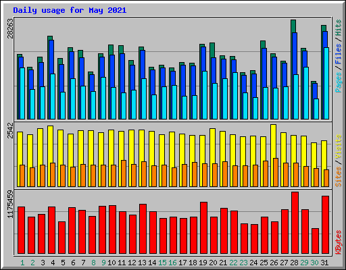Select the cyan pages bar for May 24
This screenshot has height=270, width=346.
(x=255, y=108)
